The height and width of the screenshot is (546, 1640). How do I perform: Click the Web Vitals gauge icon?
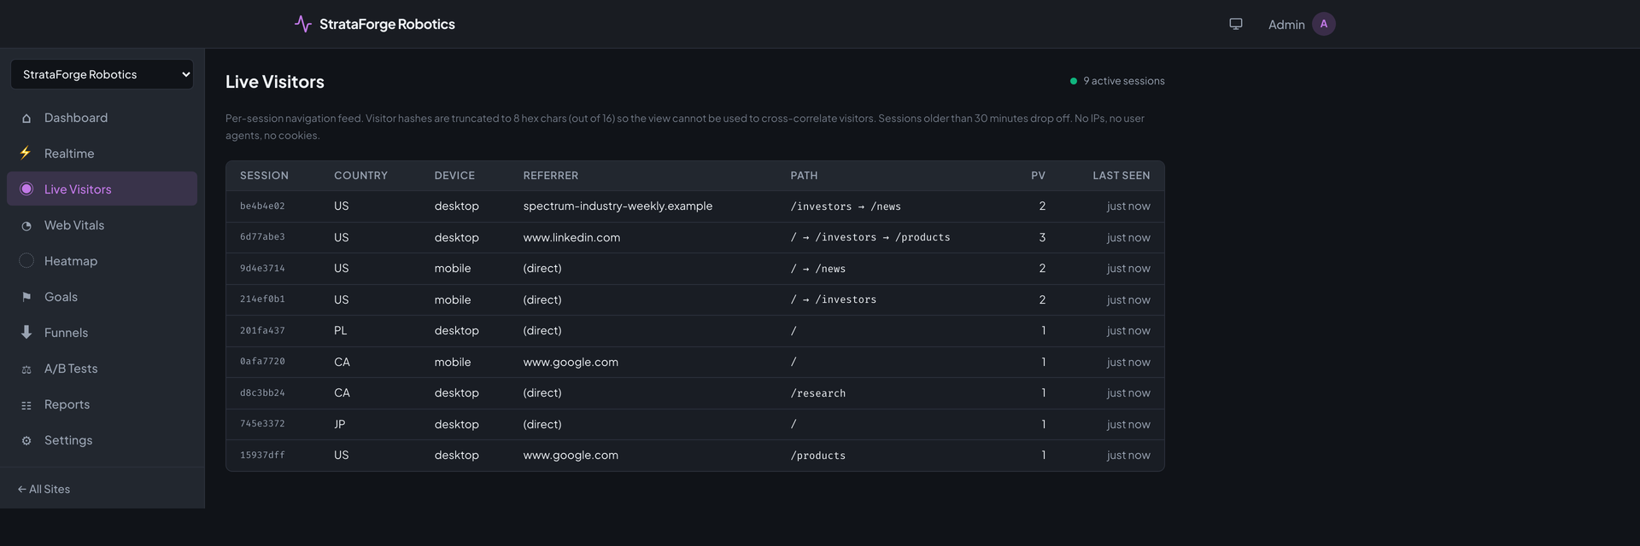[x=26, y=225]
